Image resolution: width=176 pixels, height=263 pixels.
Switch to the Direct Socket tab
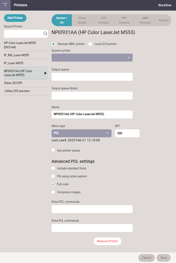(x=82, y=20)
